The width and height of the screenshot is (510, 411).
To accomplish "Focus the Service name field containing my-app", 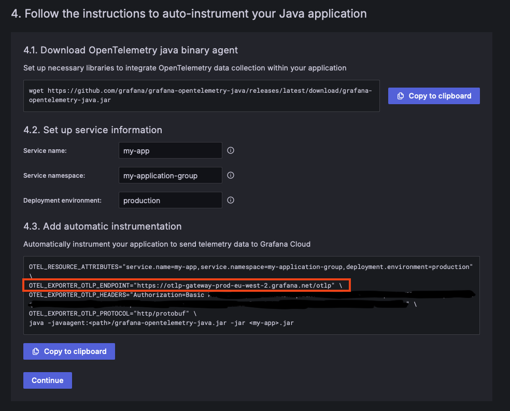I will [170, 151].
